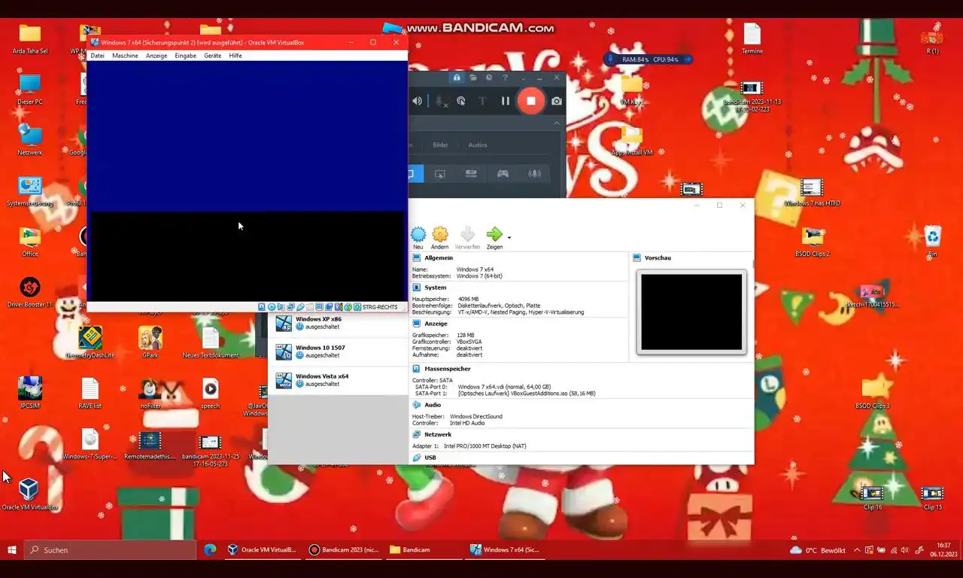Viewport: 963px width, 578px height.
Task: Open Bandicam help question mark
Action: pos(505,78)
